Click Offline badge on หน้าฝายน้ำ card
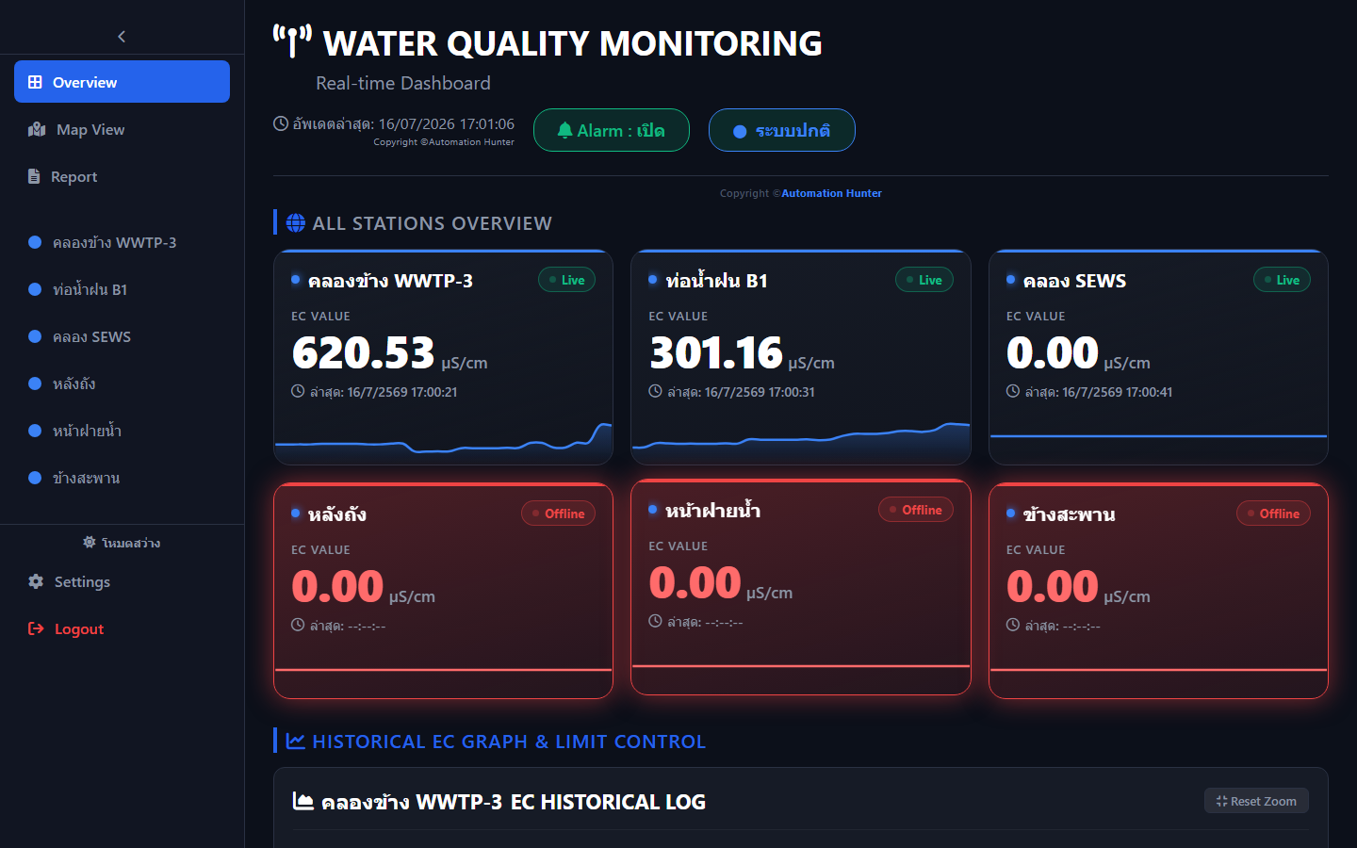1357x848 pixels. point(915,510)
